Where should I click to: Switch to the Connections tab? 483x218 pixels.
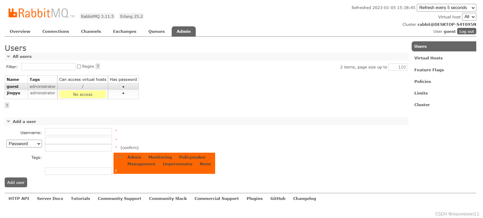coord(56,32)
